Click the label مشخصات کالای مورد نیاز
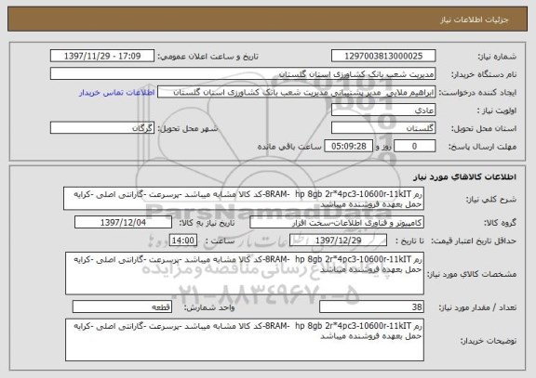This screenshot has height=378, width=536. pyautogui.click(x=472, y=274)
